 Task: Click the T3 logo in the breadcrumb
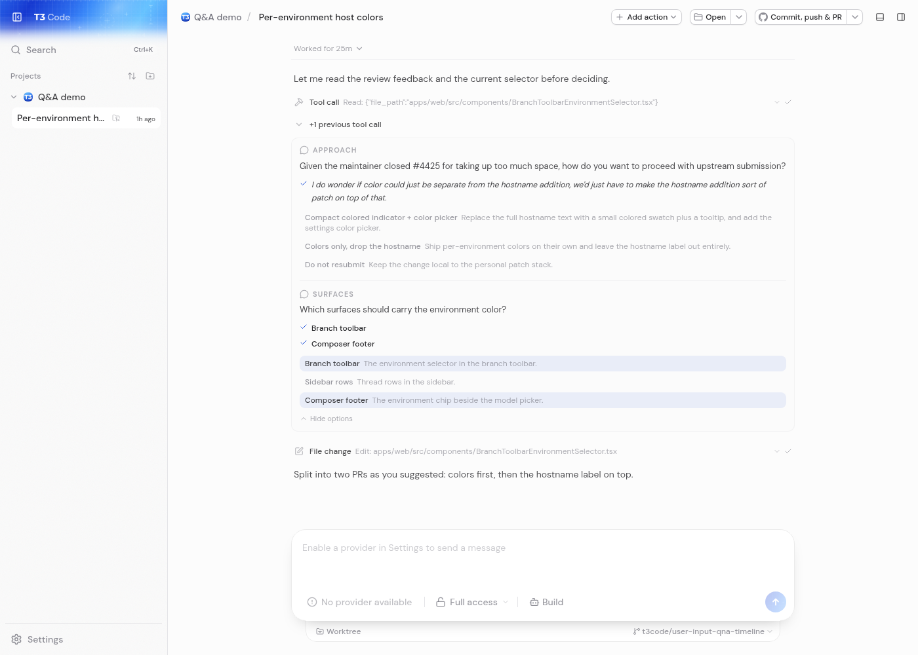[186, 17]
